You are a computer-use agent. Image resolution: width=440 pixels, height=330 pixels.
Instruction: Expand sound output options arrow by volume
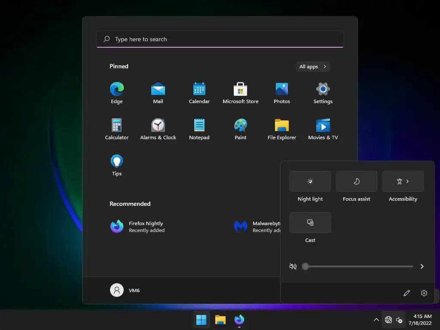pyautogui.click(x=422, y=266)
